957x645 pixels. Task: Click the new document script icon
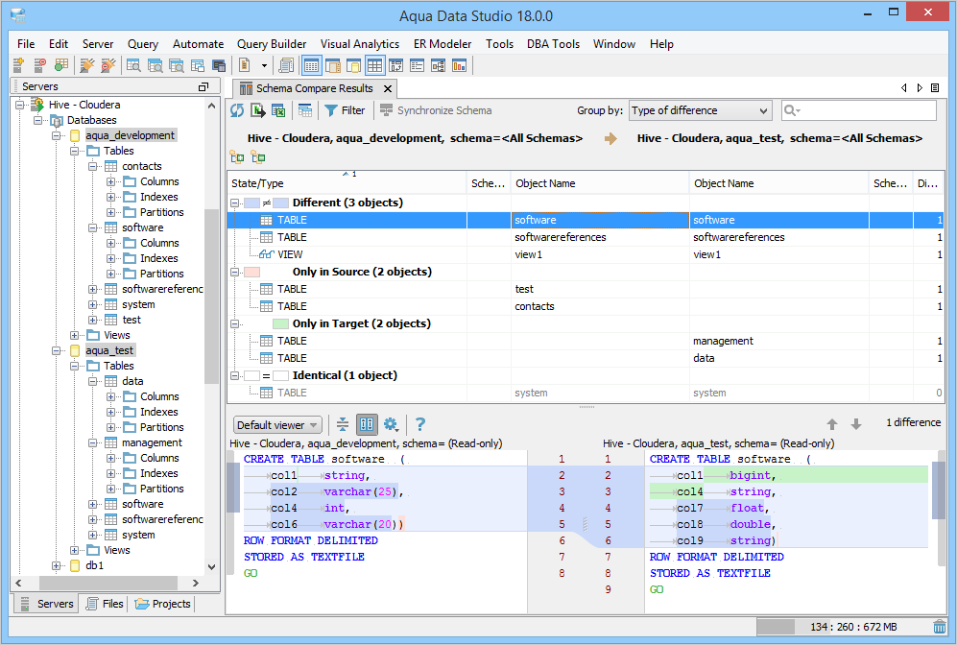(x=245, y=65)
